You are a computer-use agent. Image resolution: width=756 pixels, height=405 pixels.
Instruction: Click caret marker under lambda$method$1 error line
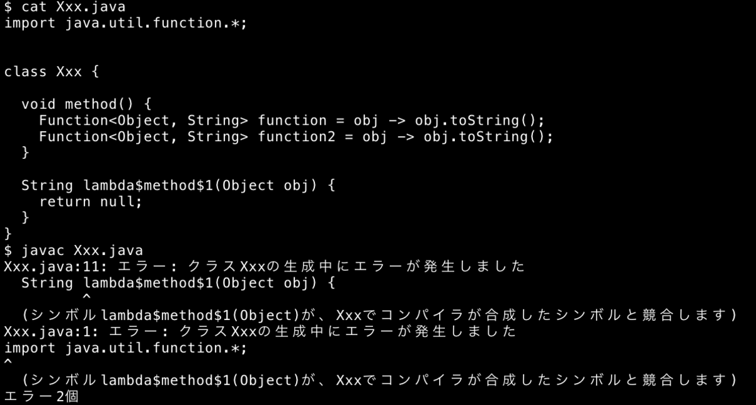click(86, 296)
